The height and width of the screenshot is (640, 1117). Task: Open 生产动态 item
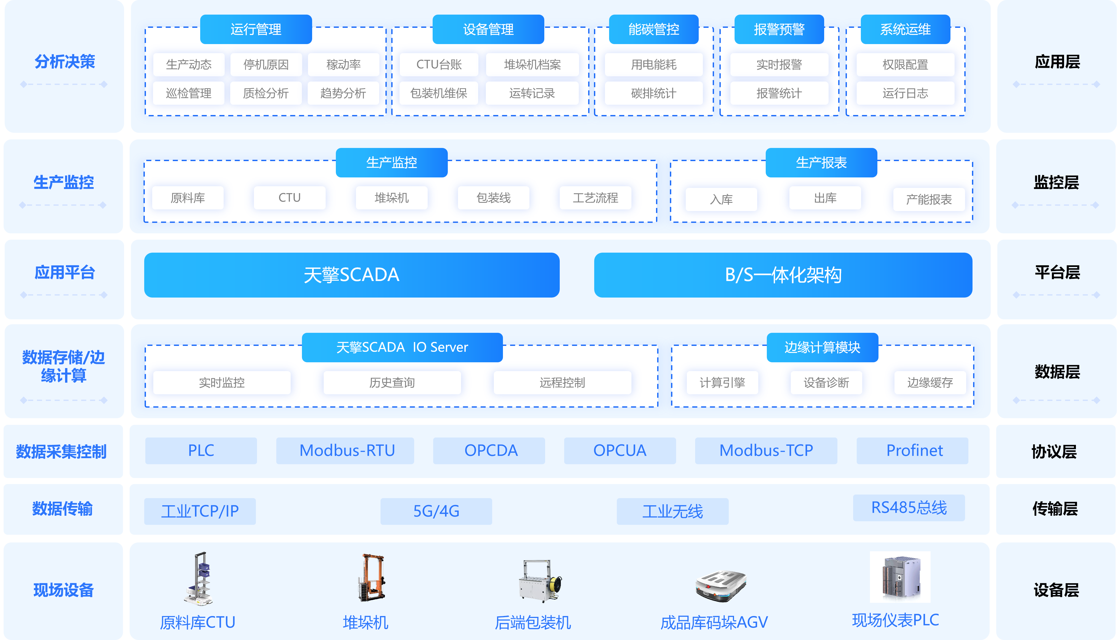click(189, 65)
